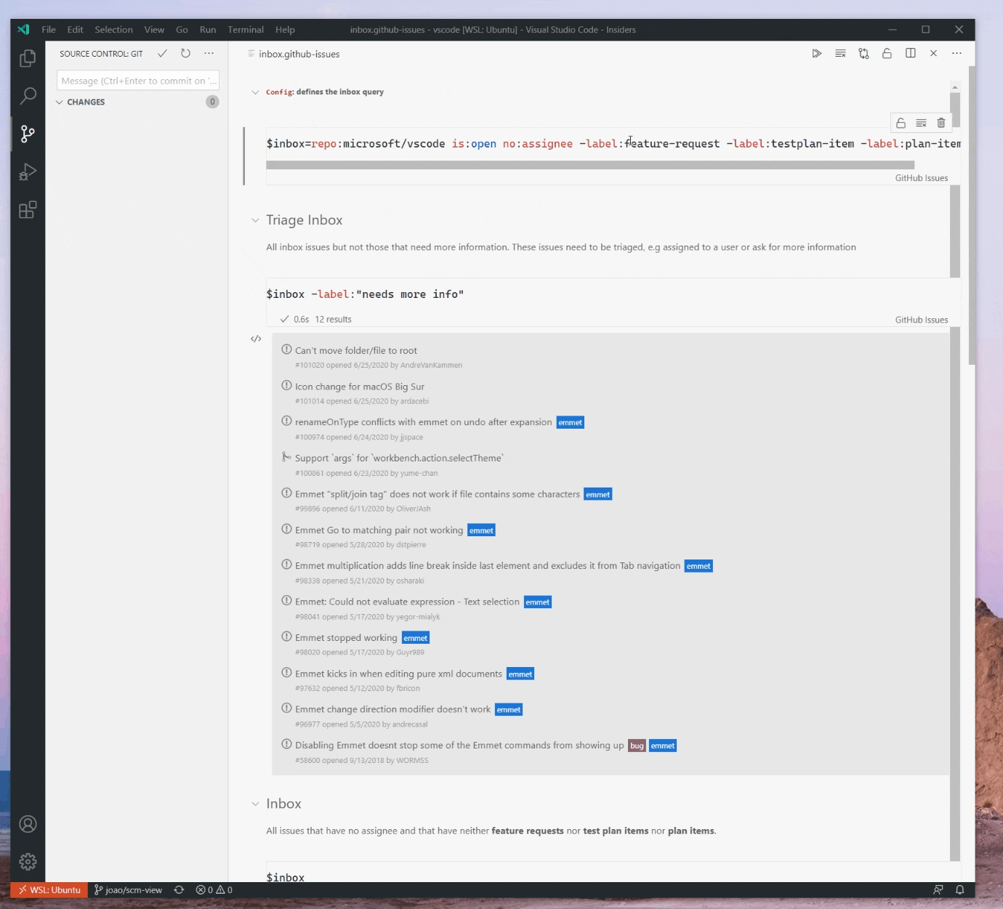The height and width of the screenshot is (909, 1003).
Task: Open issue titled Emmet stopped working
Action: [x=347, y=637]
